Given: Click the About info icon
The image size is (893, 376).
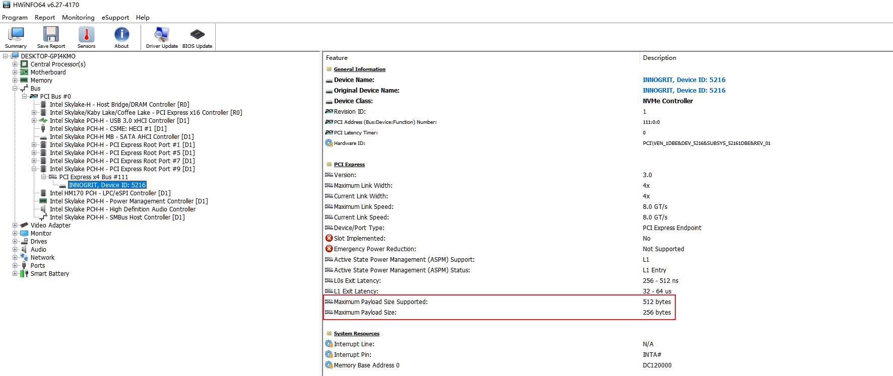Looking at the screenshot, I should 121,34.
